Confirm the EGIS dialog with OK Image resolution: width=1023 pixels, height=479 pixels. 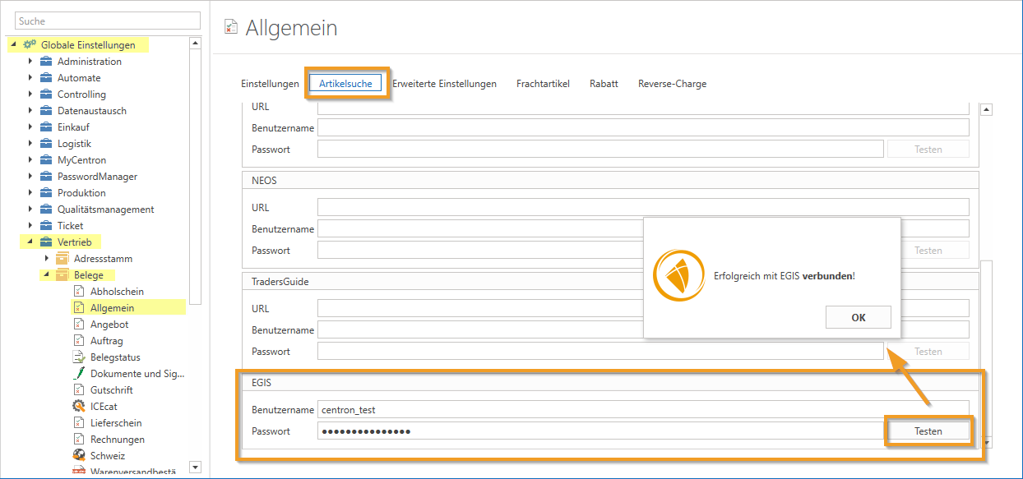click(x=858, y=318)
